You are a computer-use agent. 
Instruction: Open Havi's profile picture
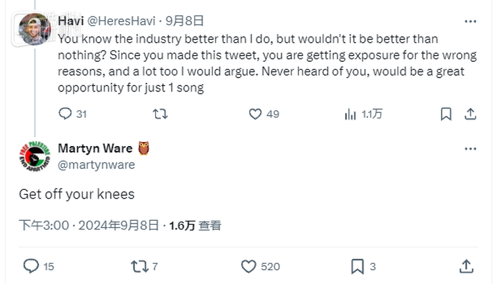[x=34, y=28]
